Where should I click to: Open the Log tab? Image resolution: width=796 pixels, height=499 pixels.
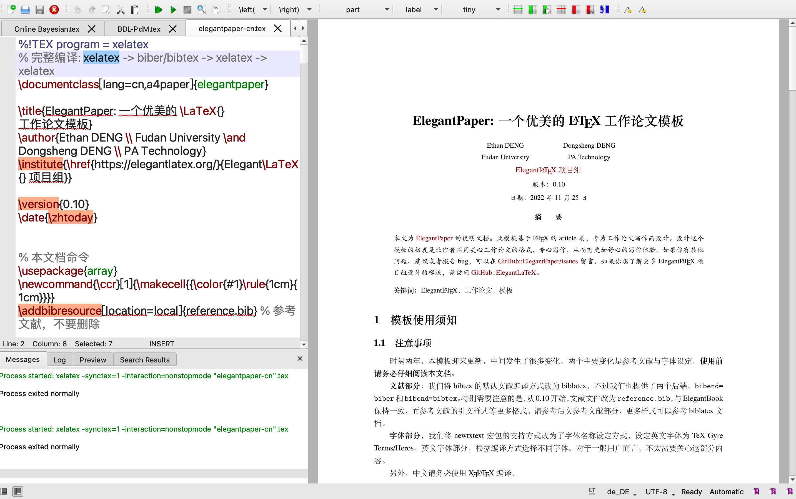point(59,360)
